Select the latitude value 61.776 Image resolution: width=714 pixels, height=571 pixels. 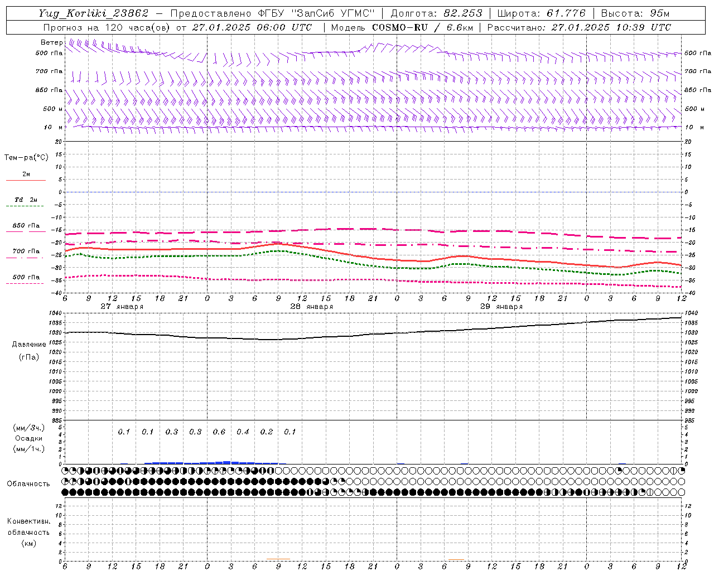[x=566, y=13]
